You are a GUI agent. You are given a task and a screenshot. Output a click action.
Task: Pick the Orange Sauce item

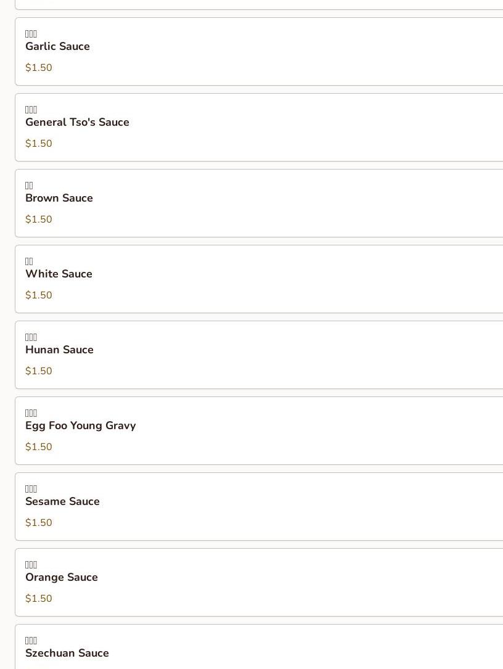tap(62, 578)
